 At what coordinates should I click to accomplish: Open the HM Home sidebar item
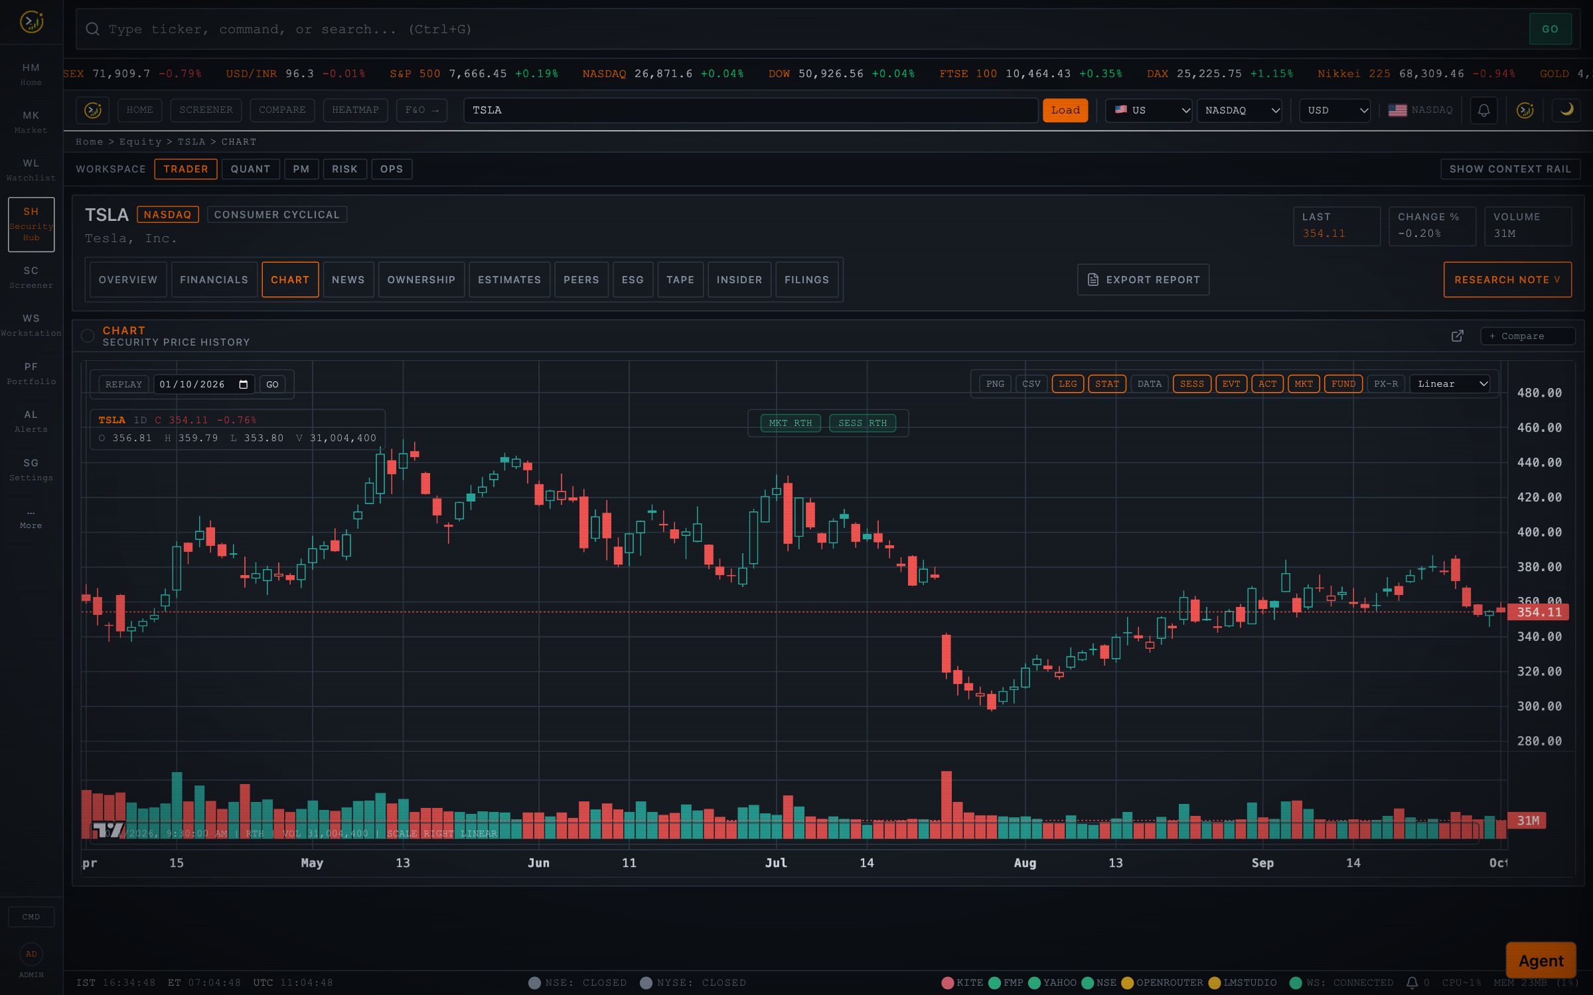tap(31, 74)
